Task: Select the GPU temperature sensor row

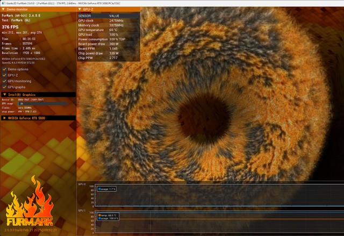Action: [x=109, y=30]
